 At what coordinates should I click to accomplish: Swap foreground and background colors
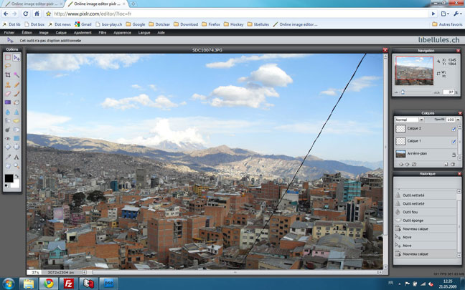[x=17, y=176]
